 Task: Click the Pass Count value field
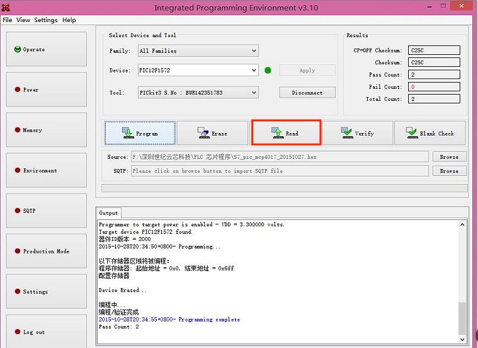pos(434,74)
